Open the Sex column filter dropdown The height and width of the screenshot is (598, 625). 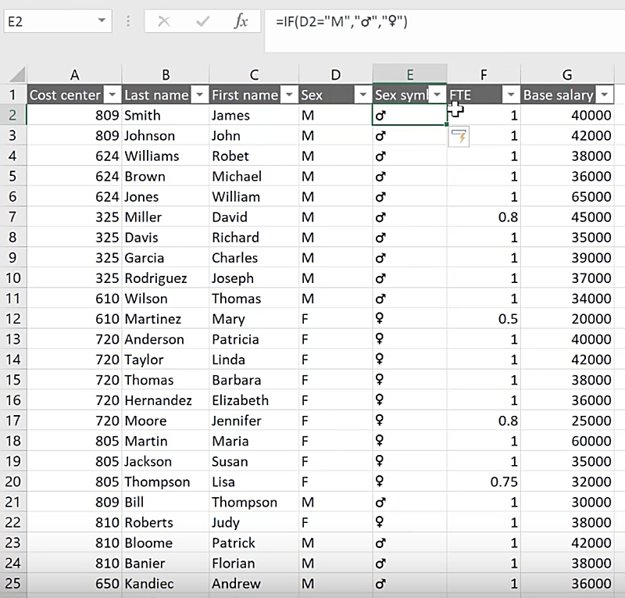point(362,95)
